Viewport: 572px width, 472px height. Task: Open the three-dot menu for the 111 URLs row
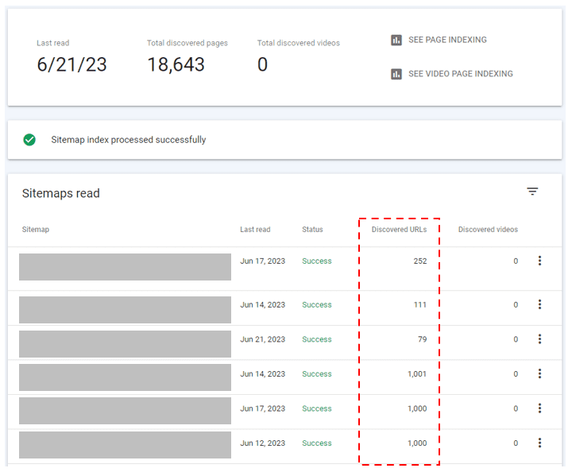pyautogui.click(x=539, y=304)
